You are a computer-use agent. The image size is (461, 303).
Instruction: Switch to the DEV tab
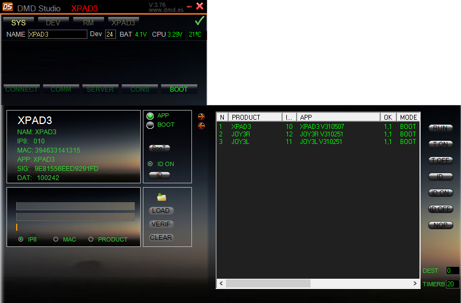pyautogui.click(x=53, y=23)
